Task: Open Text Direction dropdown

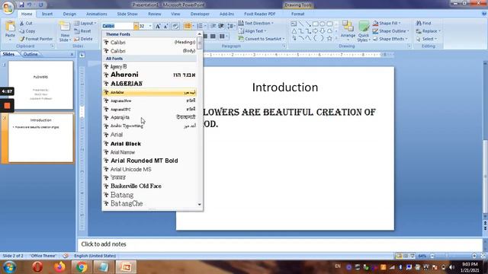Action: click(x=256, y=24)
